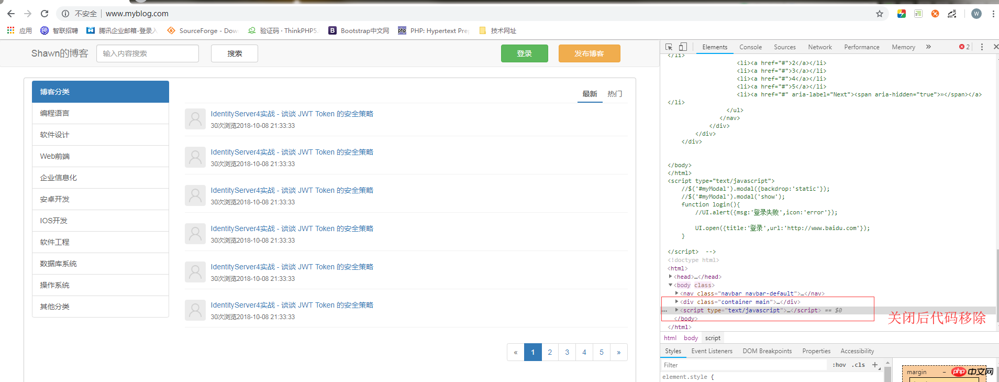Screen dimensions: 999x382
Task: Show more DevTools tabs with the chevron
Action: click(928, 47)
